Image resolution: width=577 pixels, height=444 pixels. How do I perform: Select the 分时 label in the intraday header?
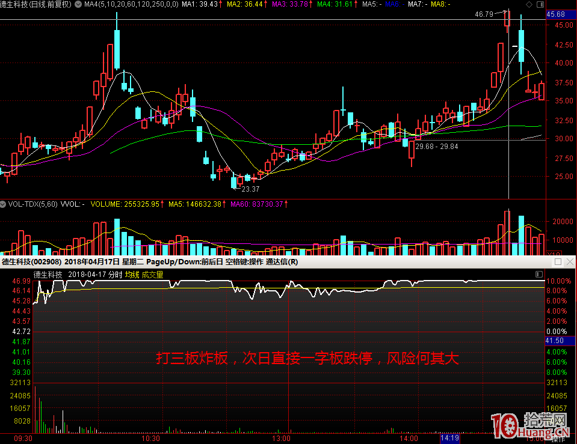click(x=115, y=275)
